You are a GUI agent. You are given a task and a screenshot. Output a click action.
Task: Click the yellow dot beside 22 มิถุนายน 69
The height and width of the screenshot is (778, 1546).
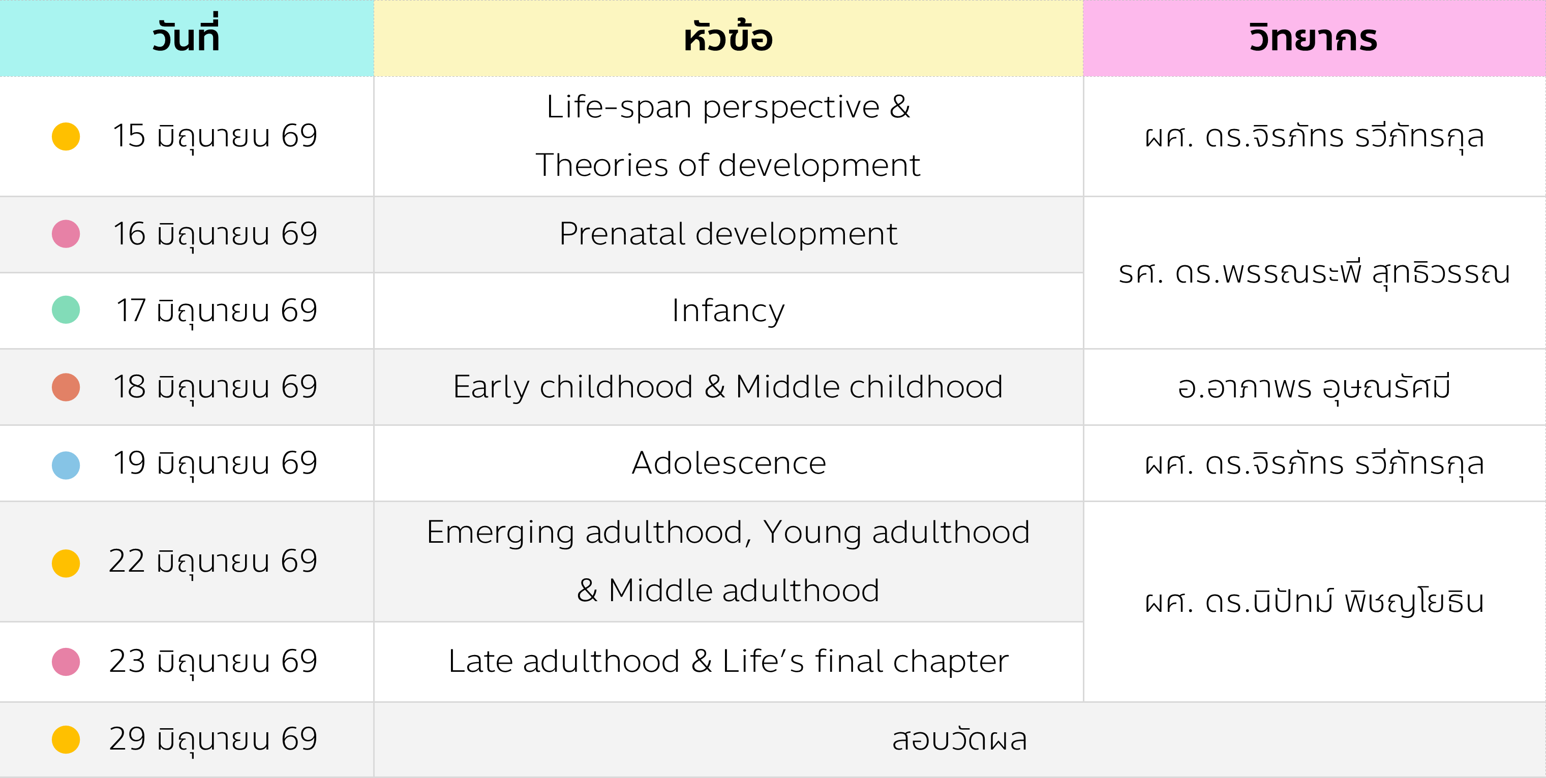[66, 563]
